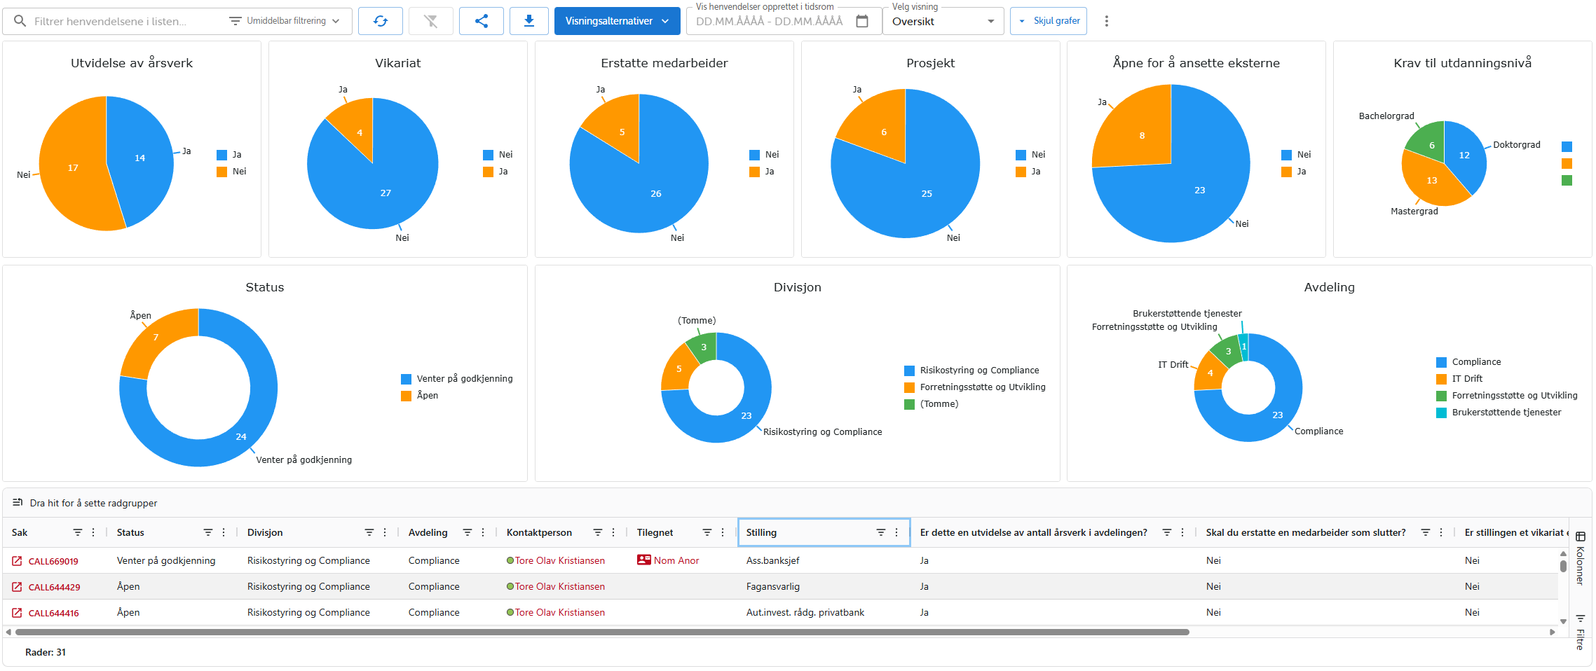Screen dimensions: 1596x671
Task: Click the filter icon in Stilling column
Action: coord(880,532)
